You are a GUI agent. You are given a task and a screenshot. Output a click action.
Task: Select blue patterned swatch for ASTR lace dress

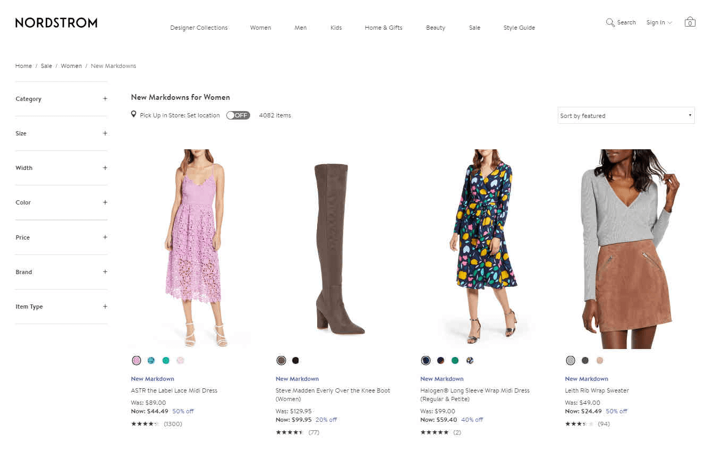pyautogui.click(x=151, y=360)
